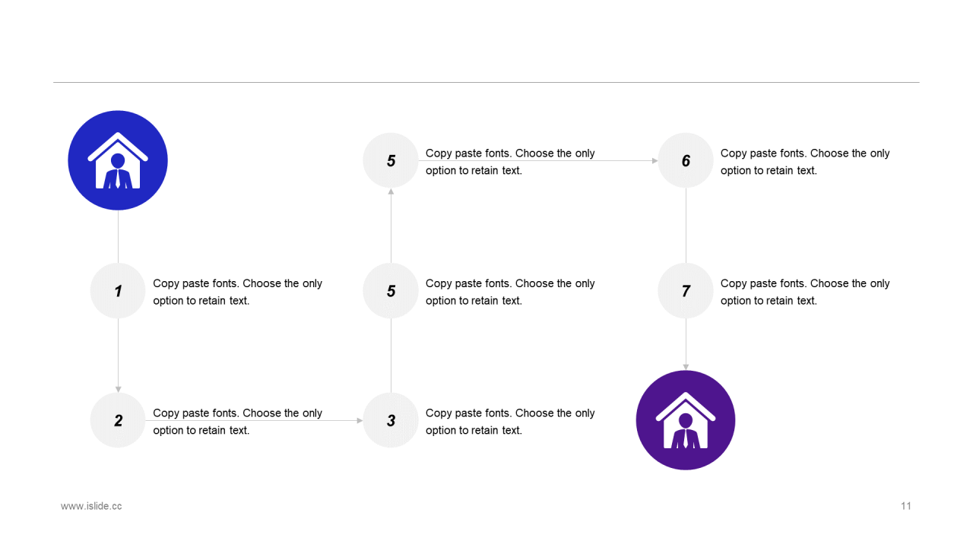Click the text beside step 6
Image resolution: width=973 pixels, height=547 pixels.
tap(805, 162)
